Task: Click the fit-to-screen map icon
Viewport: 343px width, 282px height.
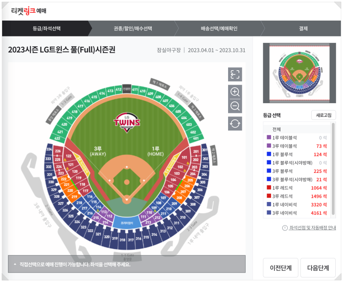Action: click(235, 74)
